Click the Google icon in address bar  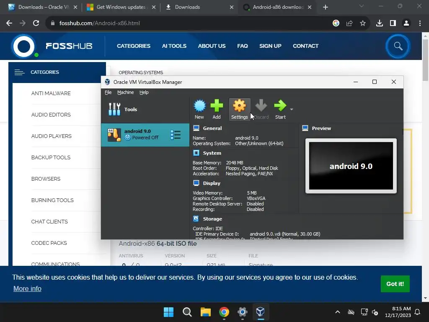click(336, 23)
